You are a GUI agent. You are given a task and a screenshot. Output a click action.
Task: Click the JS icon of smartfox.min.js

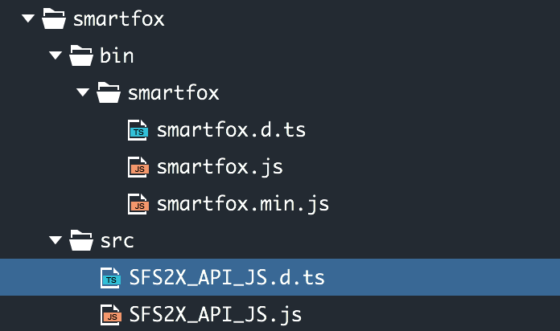click(x=138, y=204)
